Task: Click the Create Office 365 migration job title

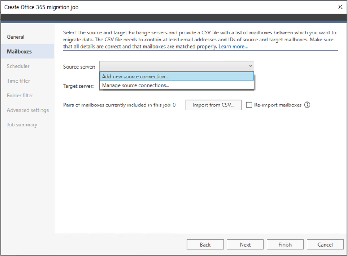Action: (41, 7)
